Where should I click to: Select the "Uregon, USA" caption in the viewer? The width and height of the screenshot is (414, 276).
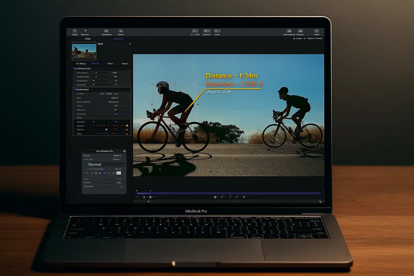218,91
